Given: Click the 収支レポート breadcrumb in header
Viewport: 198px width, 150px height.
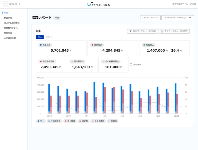Looking at the screenshot, I should tap(15, 4).
